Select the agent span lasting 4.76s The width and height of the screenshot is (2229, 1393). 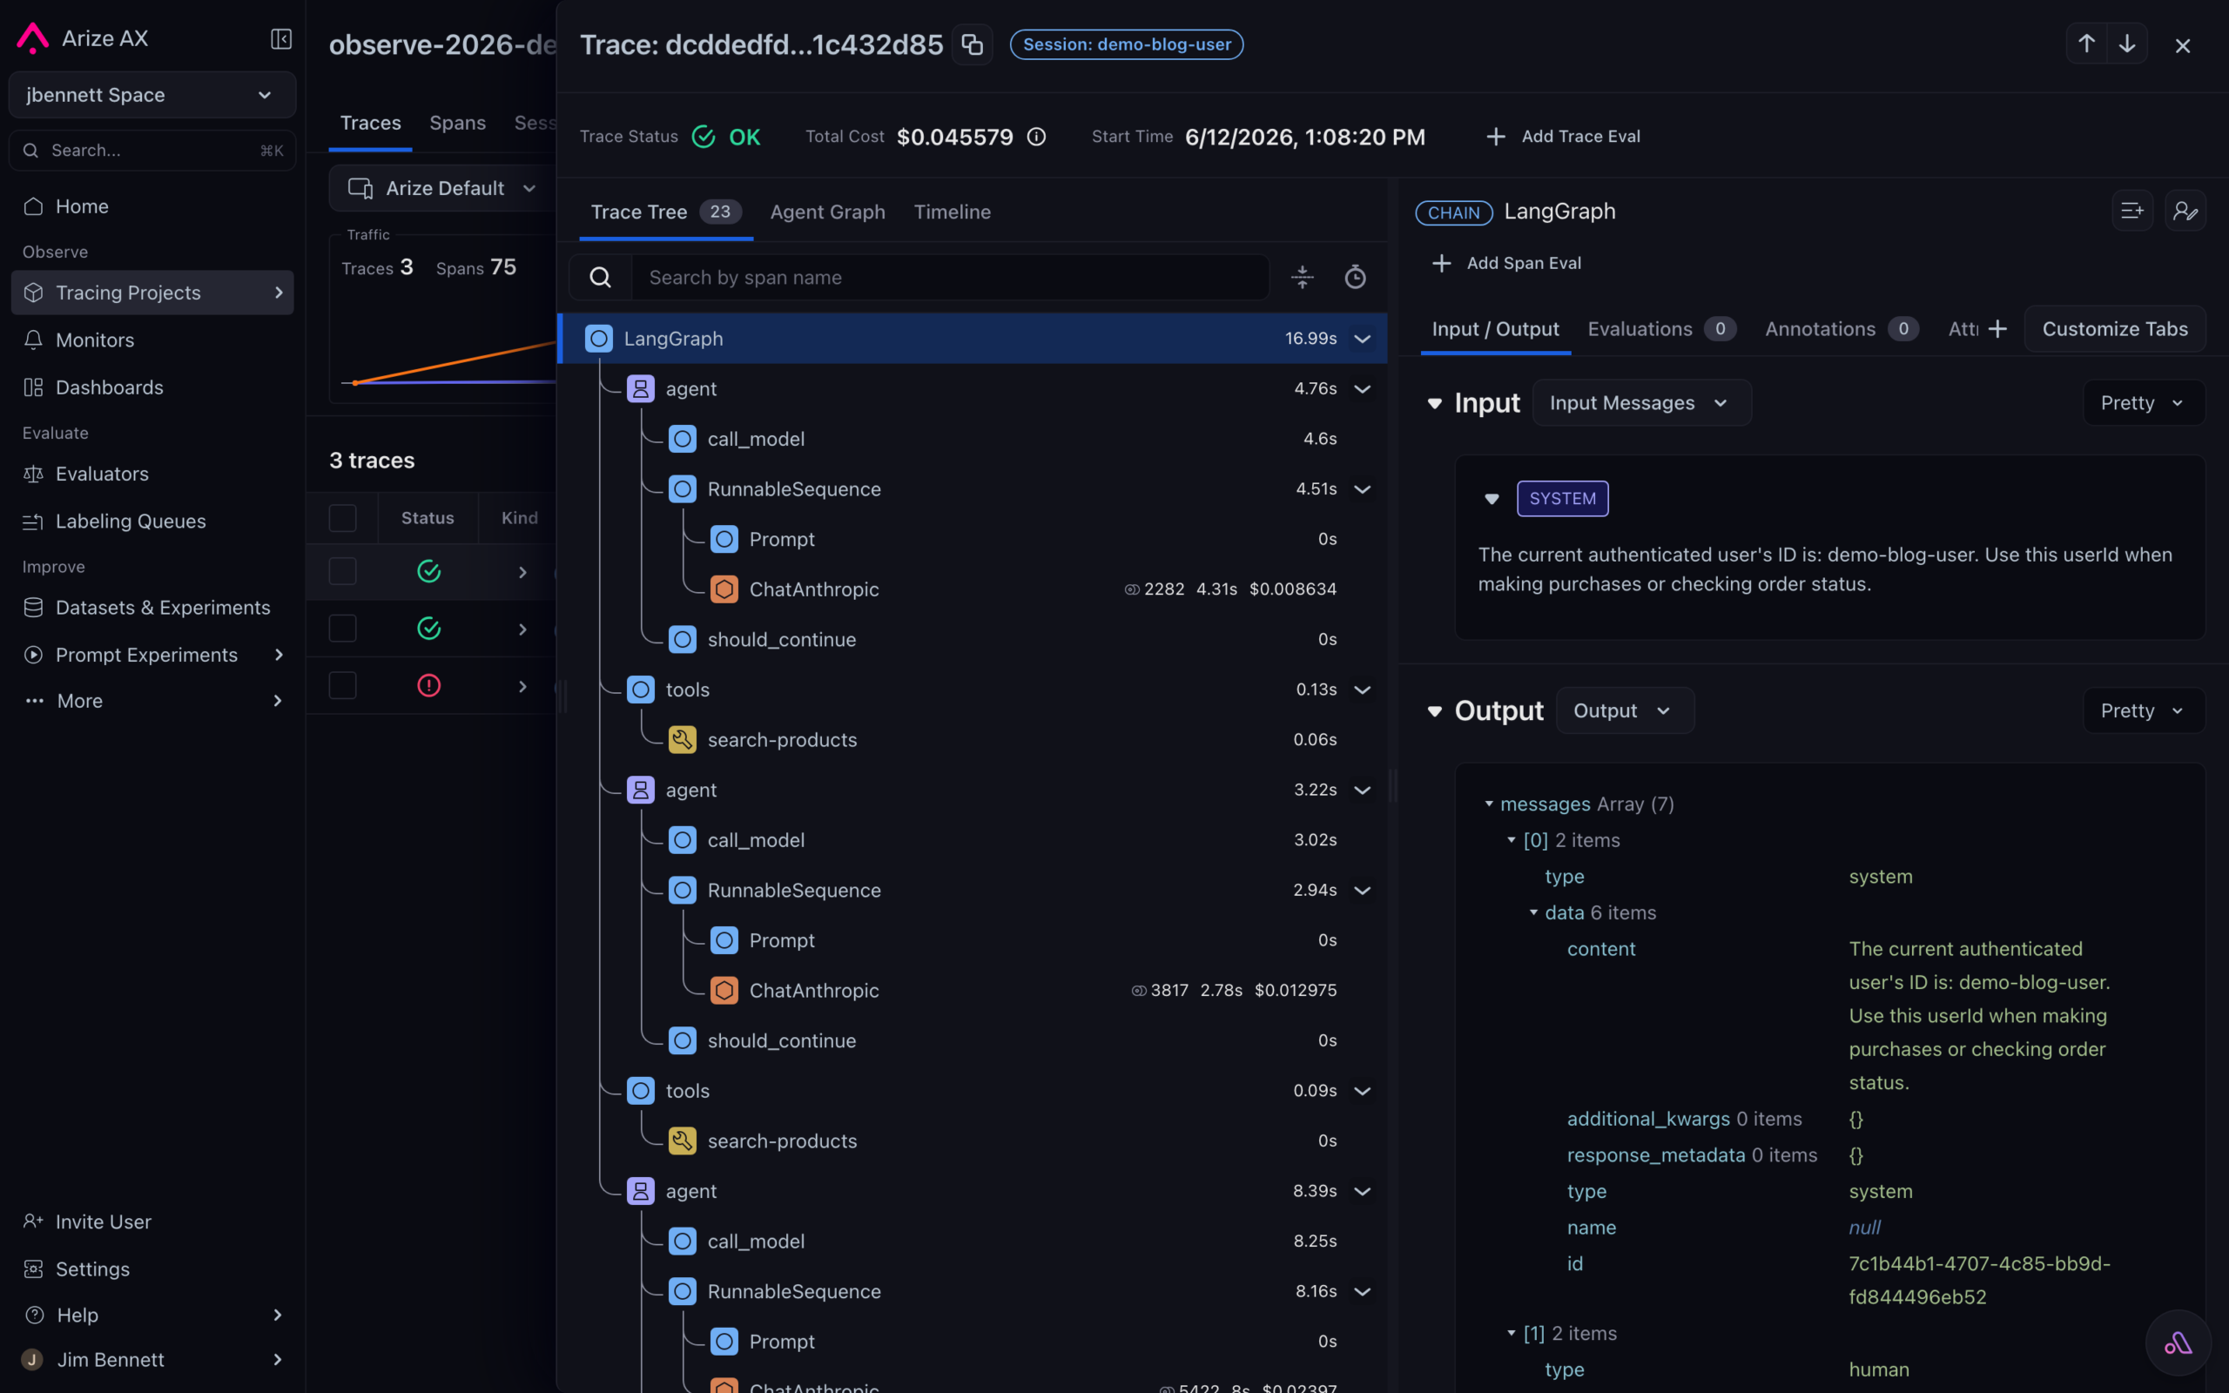click(x=972, y=389)
